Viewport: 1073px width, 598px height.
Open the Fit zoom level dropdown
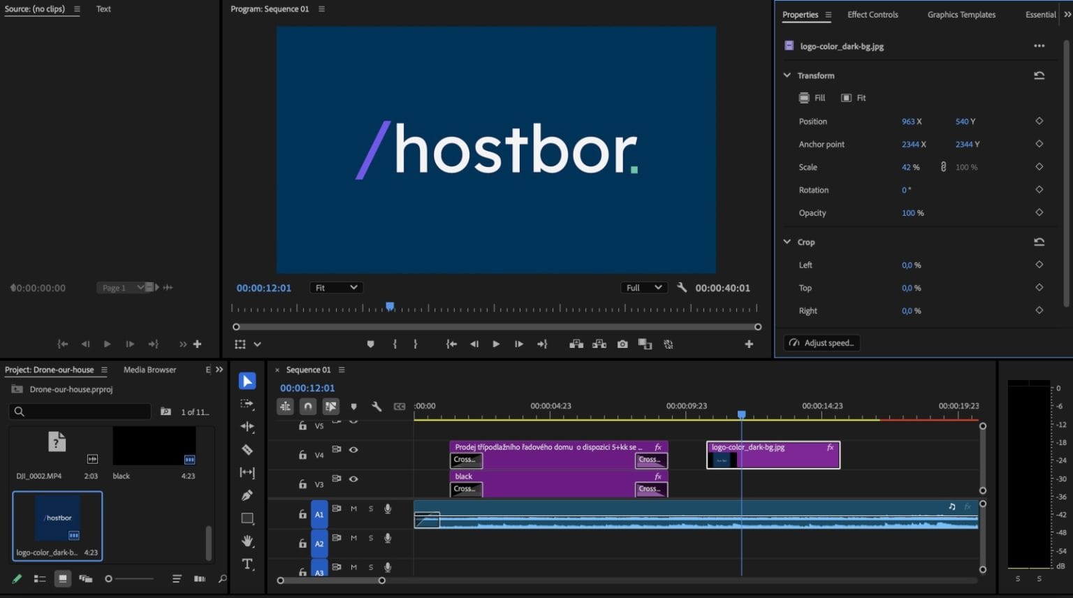pyautogui.click(x=335, y=288)
